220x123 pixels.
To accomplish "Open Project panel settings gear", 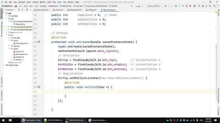I will pos(27,10).
